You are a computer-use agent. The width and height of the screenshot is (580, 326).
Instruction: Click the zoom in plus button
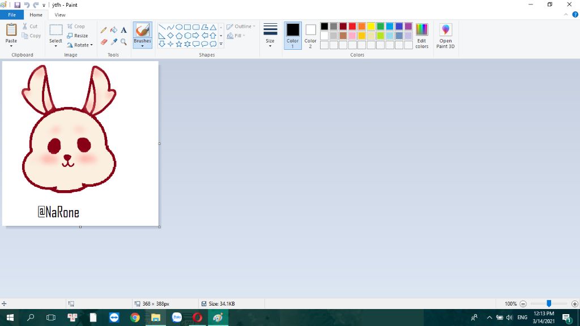pyautogui.click(x=574, y=304)
